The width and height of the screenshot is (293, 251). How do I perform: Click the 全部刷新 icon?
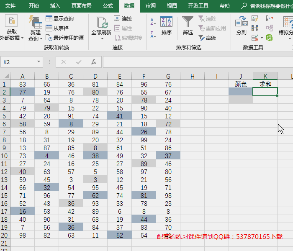(x=101, y=22)
